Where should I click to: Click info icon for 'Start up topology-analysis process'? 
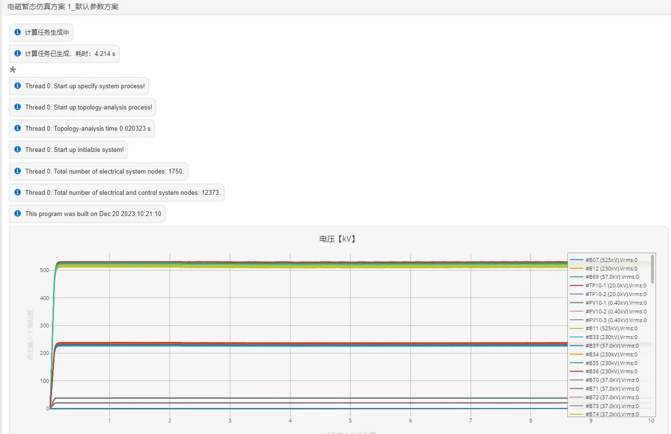pyautogui.click(x=18, y=107)
